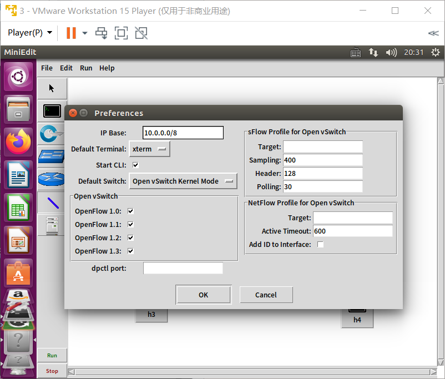Enable Add ID to Interface checkbox
445x379 pixels.
tap(320, 244)
